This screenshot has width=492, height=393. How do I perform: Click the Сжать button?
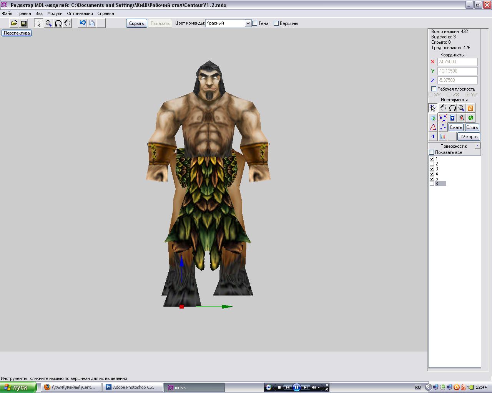(456, 127)
